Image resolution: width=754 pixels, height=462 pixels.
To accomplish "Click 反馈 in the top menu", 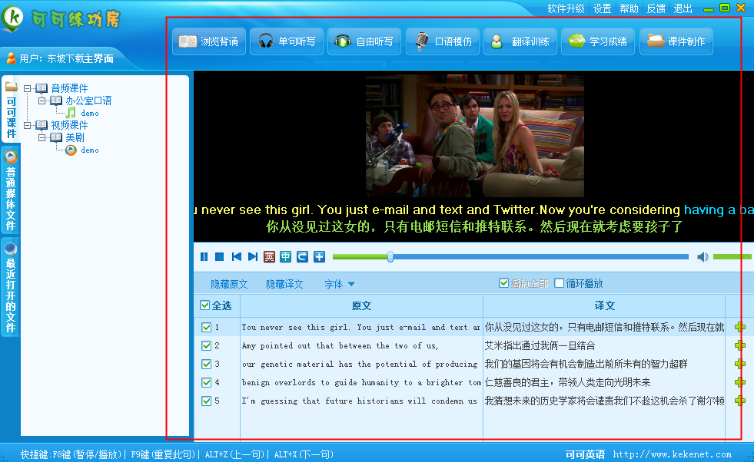I will [656, 8].
